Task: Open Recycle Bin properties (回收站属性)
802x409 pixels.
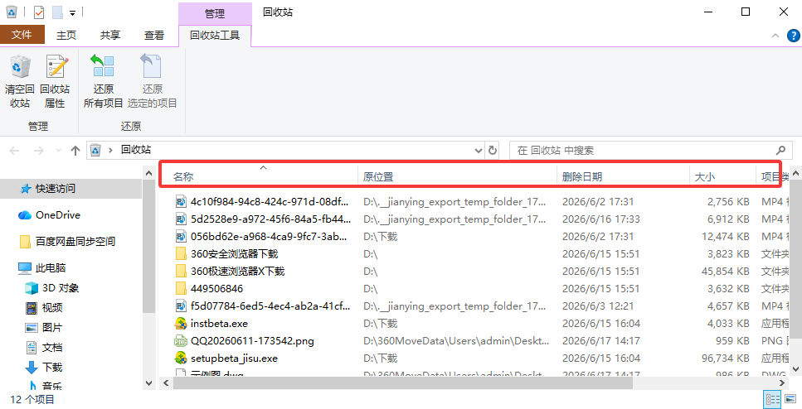Action: 56,82
